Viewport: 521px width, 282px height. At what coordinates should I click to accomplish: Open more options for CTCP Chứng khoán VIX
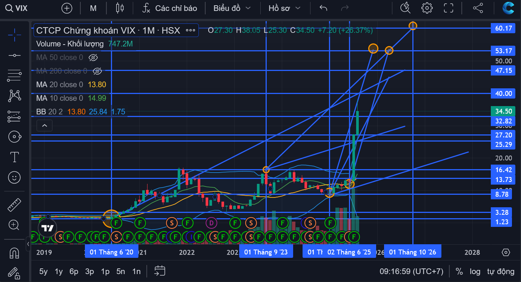click(x=191, y=31)
